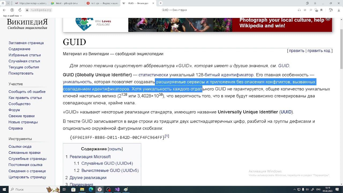Click the zoom icon in address bar
343x193 pixels.
(x=311, y=10)
